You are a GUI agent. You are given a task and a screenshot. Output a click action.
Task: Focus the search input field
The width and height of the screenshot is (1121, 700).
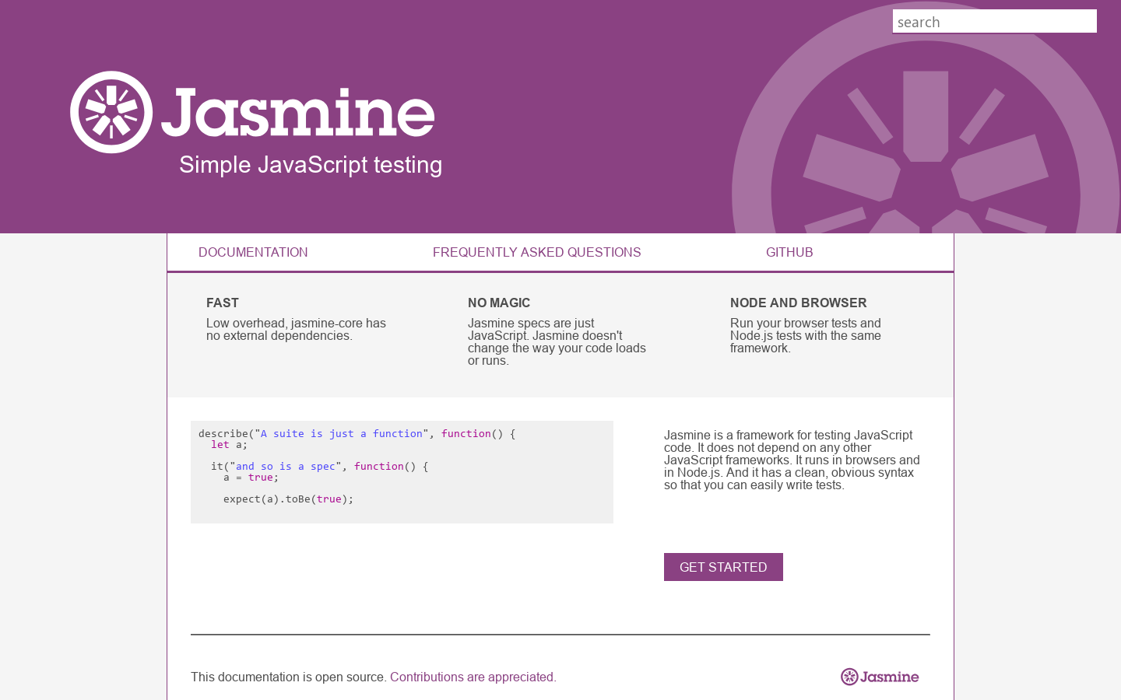(x=994, y=22)
